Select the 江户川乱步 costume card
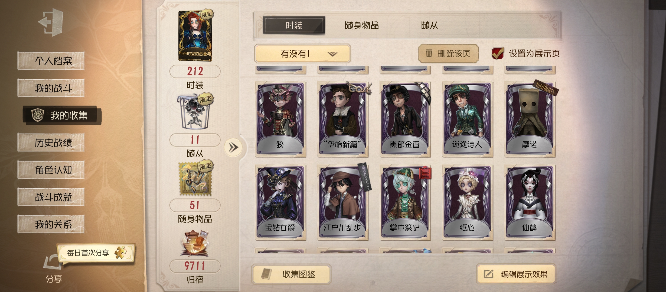The width and height of the screenshot is (666, 292). coord(342,203)
